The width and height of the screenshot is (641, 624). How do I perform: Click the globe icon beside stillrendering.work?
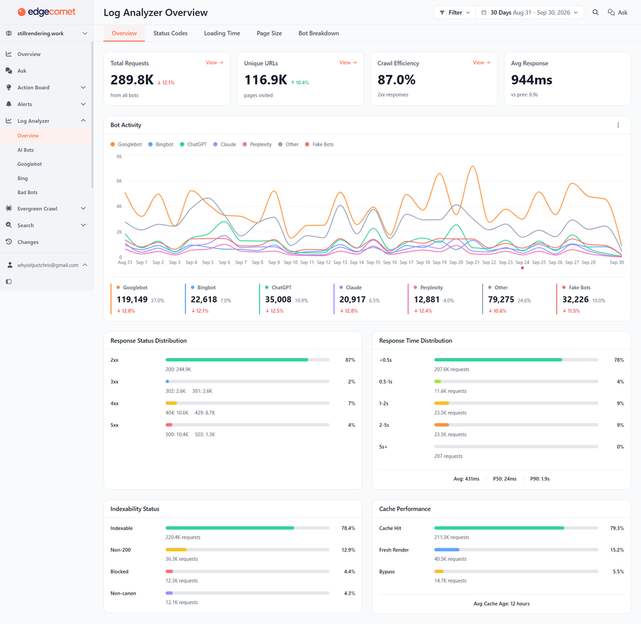pyautogui.click(x=9, y=34)
